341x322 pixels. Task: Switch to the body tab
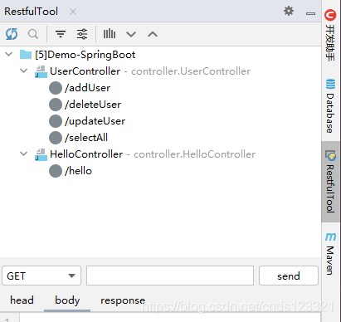tap(67, 300)
